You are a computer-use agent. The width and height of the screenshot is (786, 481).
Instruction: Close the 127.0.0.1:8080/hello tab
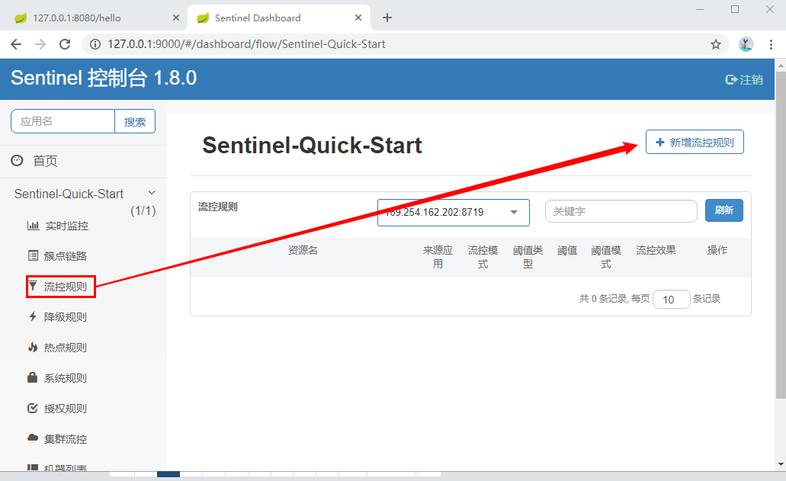pyautogui.click(x=176, y=18)
